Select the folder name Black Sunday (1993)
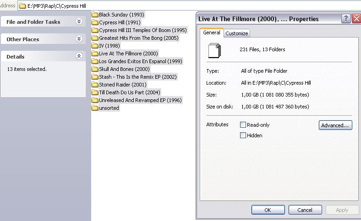Viewport: 361px width, 221px height. (x=121, y=15)
